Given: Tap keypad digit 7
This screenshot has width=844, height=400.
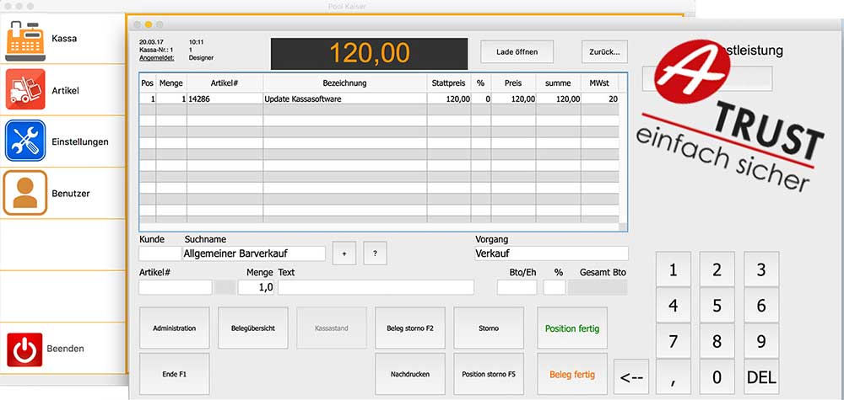Looking at the screenshot, I should [x=674, y=341].
